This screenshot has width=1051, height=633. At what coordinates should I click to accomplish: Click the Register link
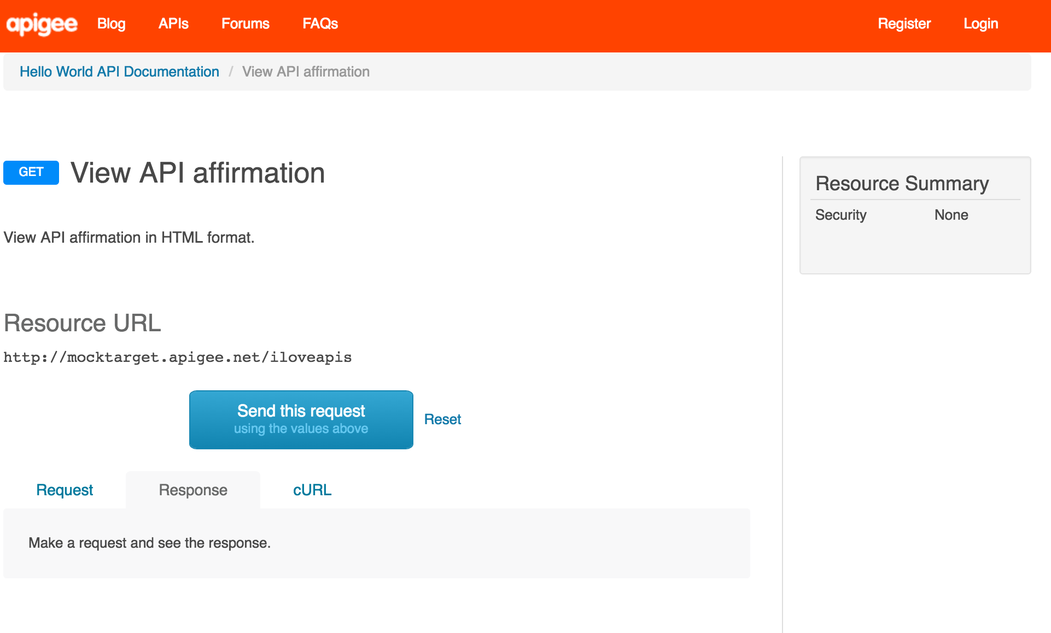click(x=904, y=24)
